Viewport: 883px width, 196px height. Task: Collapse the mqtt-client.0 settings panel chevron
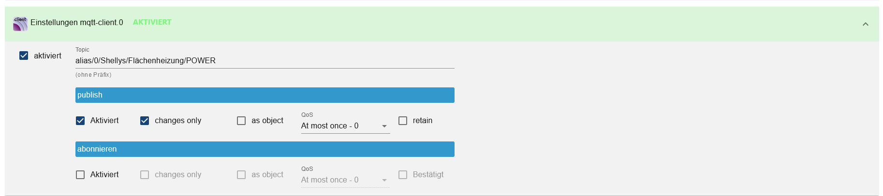(x=866, y=24)
